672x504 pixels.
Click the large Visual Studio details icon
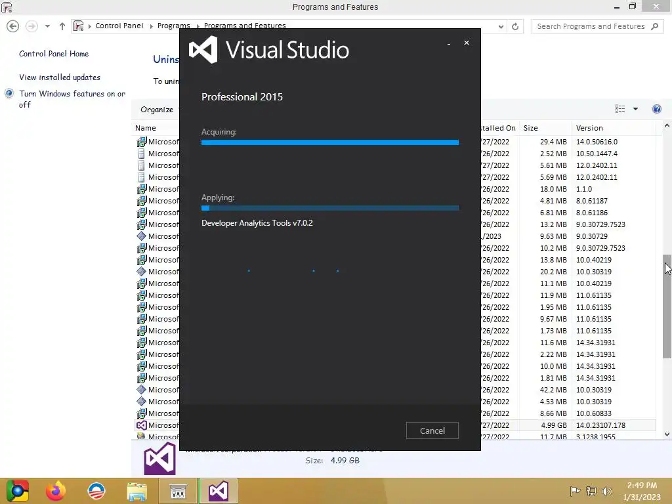160,459
